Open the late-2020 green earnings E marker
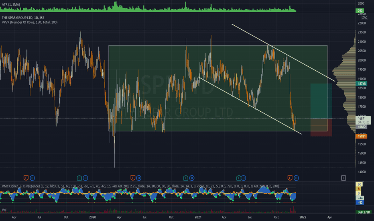 coord(185,178)
